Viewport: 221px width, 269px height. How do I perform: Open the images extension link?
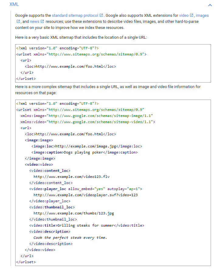(202, 16)
